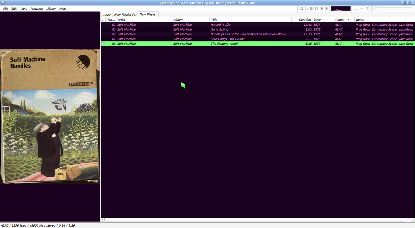Click the spectrum visualization display
The image size is (415, 228).
(x=341, y=8)
